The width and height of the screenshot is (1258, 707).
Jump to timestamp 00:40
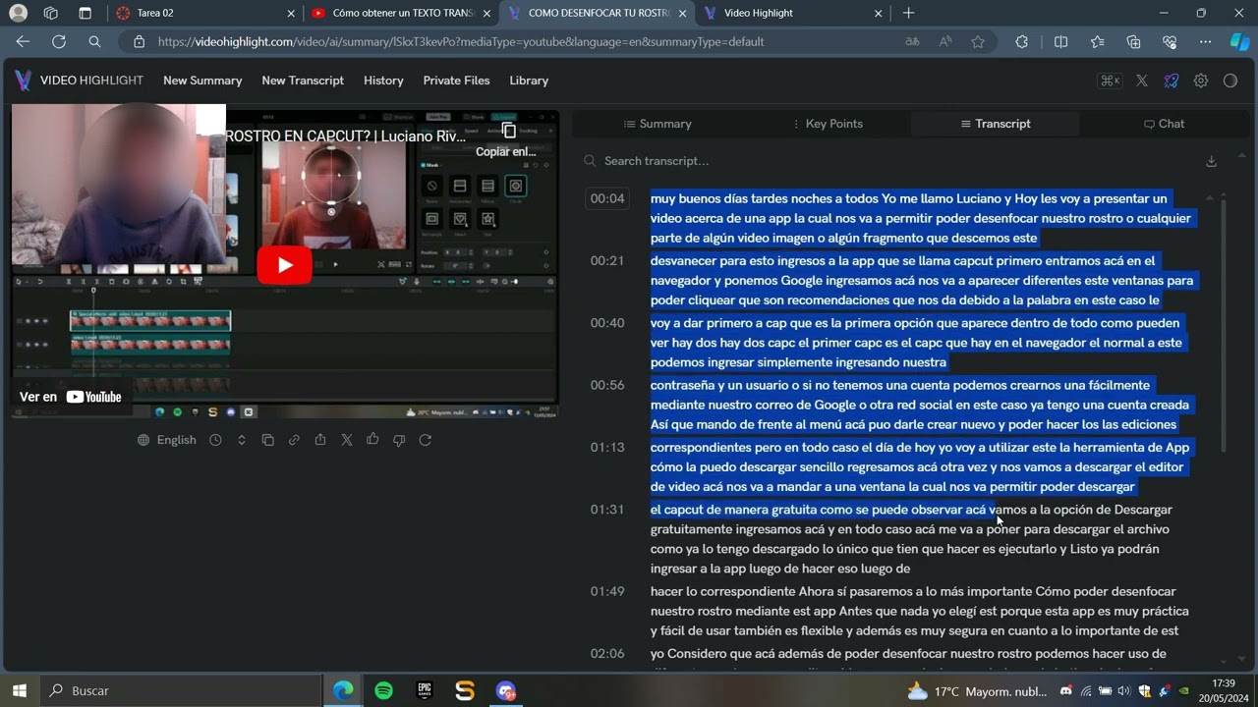(x=607, y=323)
